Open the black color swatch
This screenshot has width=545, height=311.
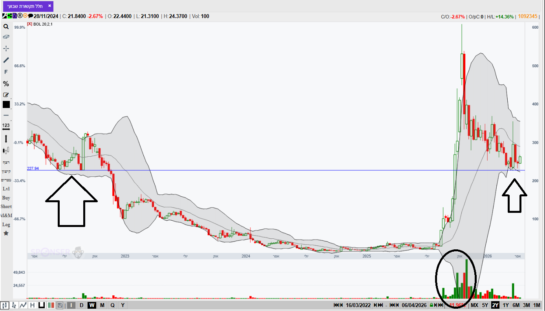click(6, 104)
